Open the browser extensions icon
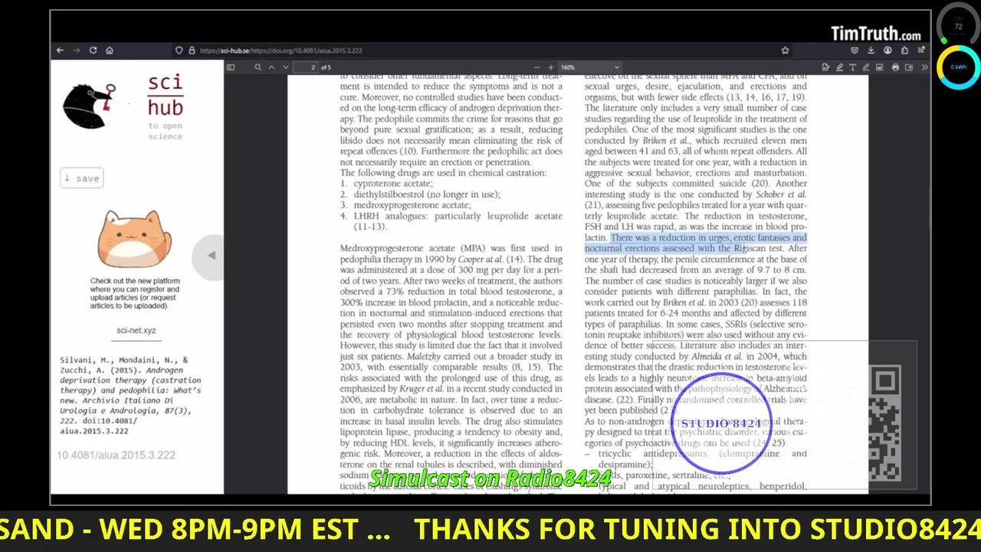Screen dimensions: 981x552 pos(904,51)
